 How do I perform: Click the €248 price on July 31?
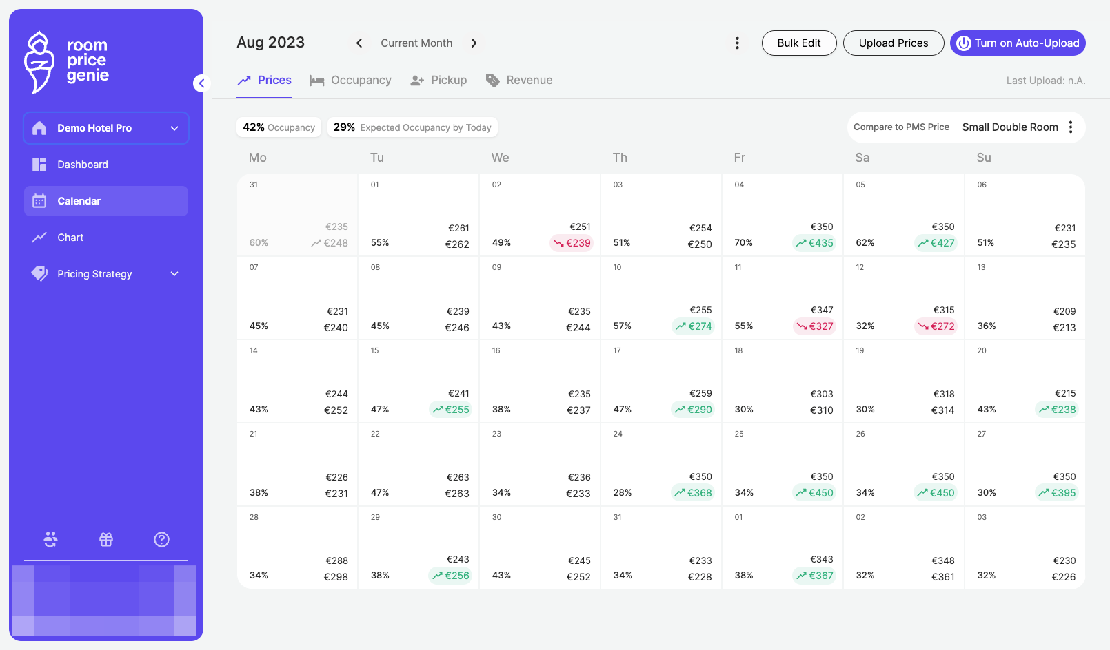(x=330, y=243)
